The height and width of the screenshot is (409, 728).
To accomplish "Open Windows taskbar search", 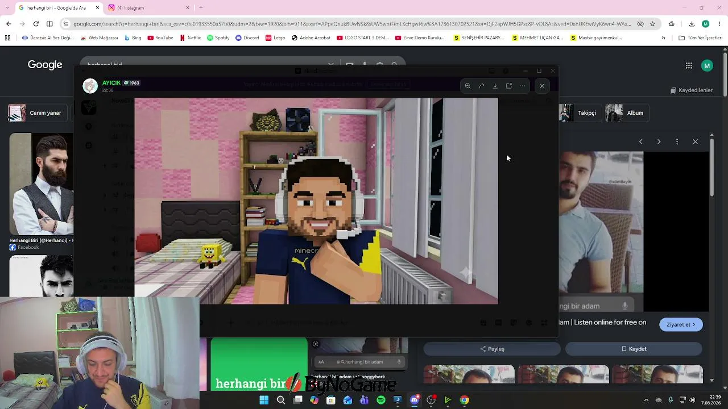I will click(x=280, y=400).
